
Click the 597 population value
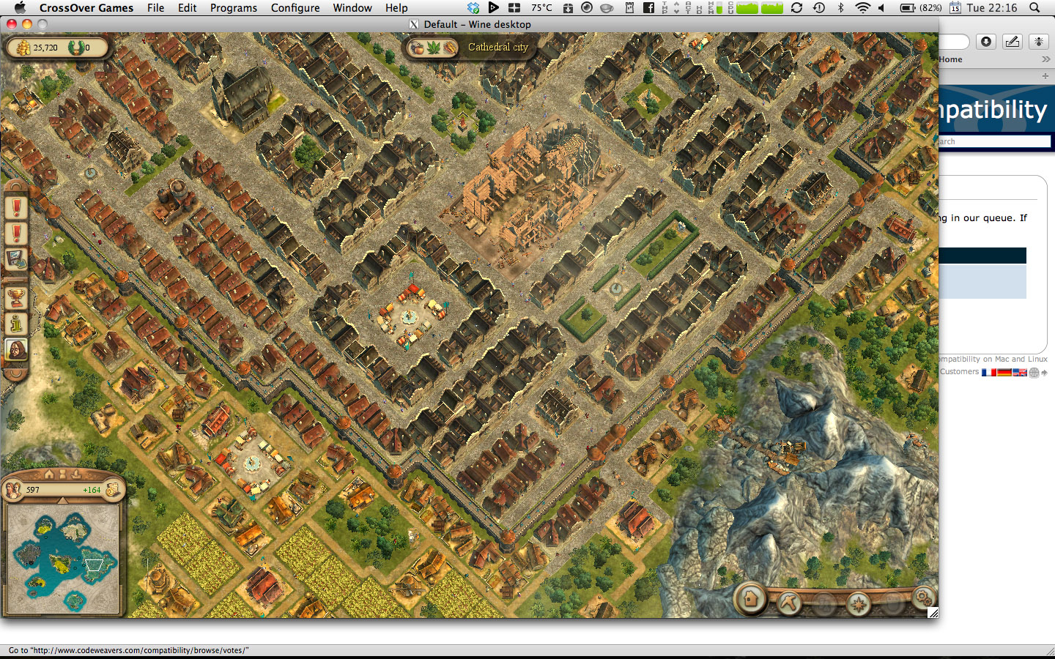click(x=33, y=490)
